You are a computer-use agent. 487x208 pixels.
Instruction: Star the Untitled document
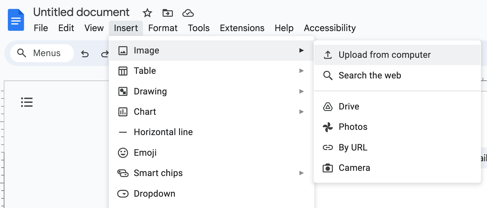pyautogui.click(x=147, y=13)
